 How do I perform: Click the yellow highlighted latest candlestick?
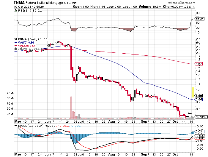(193, 92)
